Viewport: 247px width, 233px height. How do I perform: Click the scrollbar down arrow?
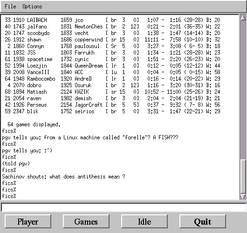click(x=243, y=197)
